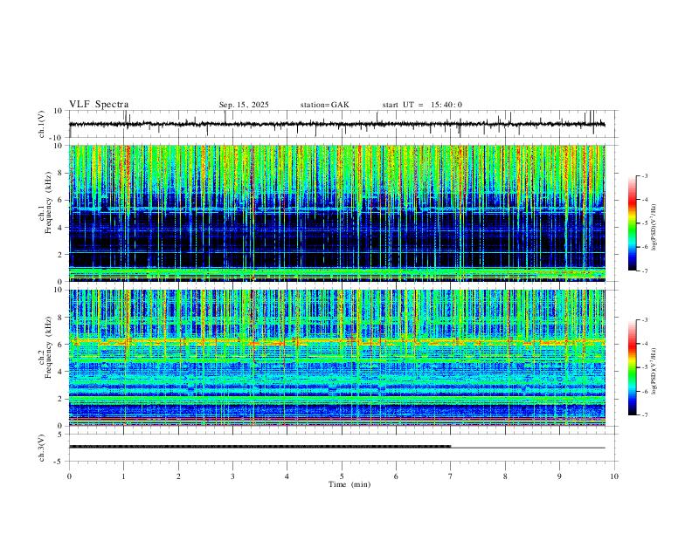Click inside the ch.2 spectrogram panel
The height and width of the screenshot is (534, 692).
[336, 358]
